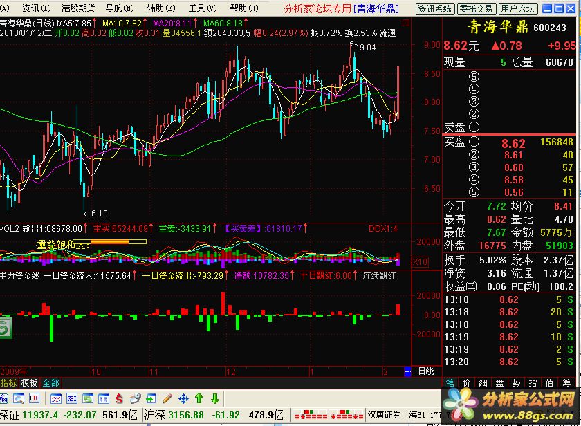Viewport: 581px width, 426px height.
Task: Click the X10 volume scale label
Action: [x=421, y=262]
